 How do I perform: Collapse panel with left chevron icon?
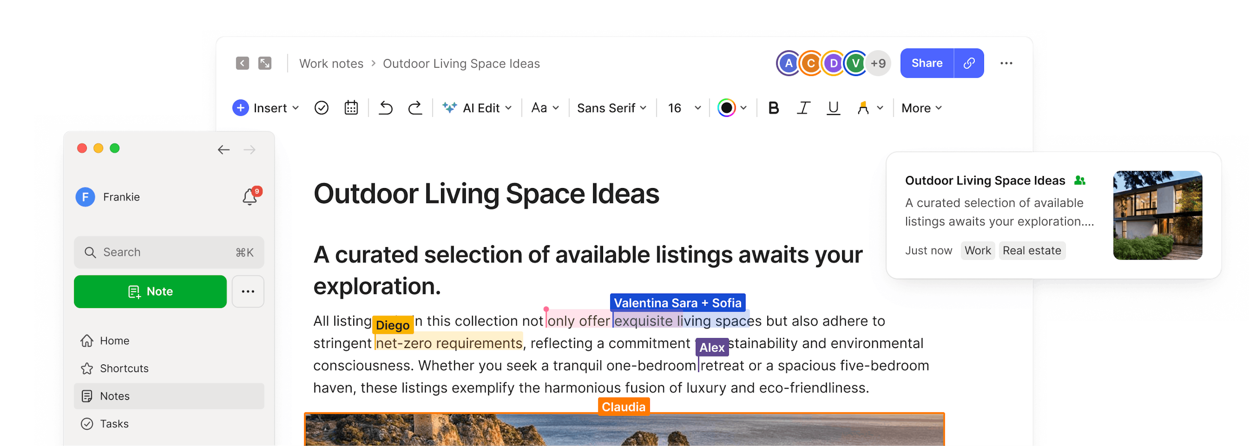(242, 63)
